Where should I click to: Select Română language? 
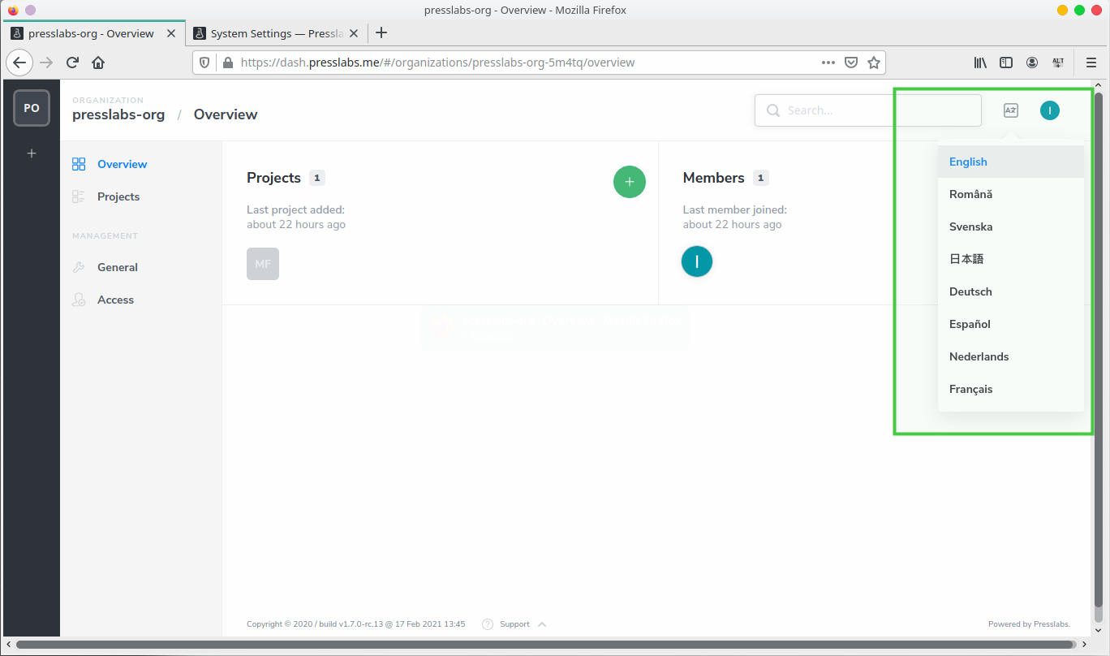point(1011,194)
